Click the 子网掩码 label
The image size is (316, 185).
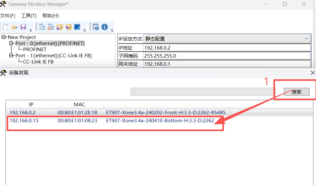(x=128, y=56)
